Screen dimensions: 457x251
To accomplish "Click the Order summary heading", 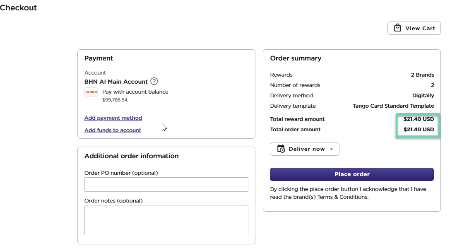I will click(x=296, y=58).
